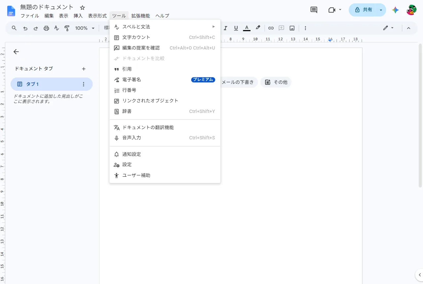Click the その他 chip
Viewport: 423px width, 284px height.
tap(276, 82)
